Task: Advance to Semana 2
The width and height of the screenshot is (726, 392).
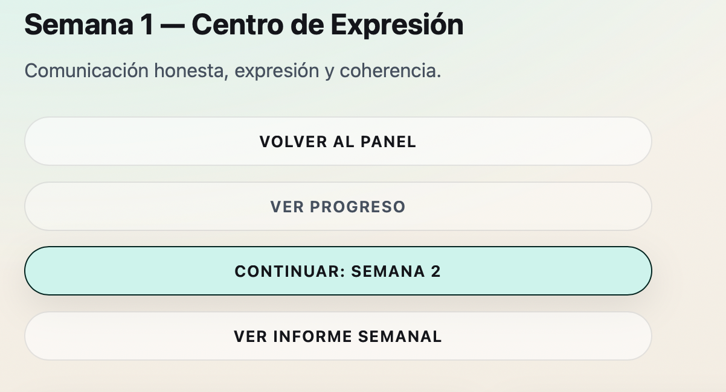Action: coord(338,271)
